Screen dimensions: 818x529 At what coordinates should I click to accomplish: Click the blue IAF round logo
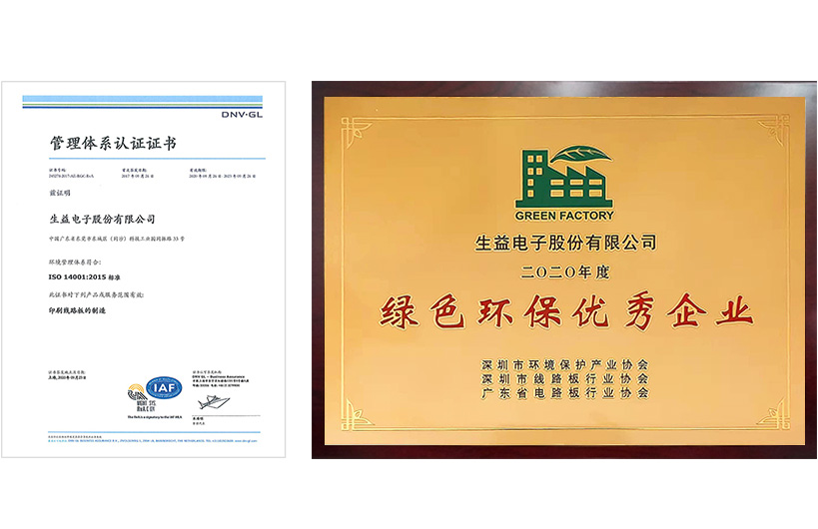click(x=161, y=386)
